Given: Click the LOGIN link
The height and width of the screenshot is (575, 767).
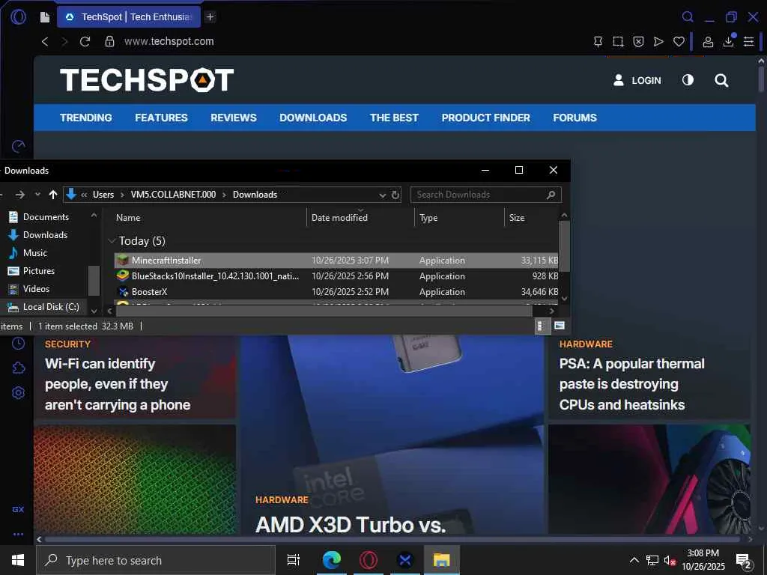Looking at the screenshot, I should (637, 80).
